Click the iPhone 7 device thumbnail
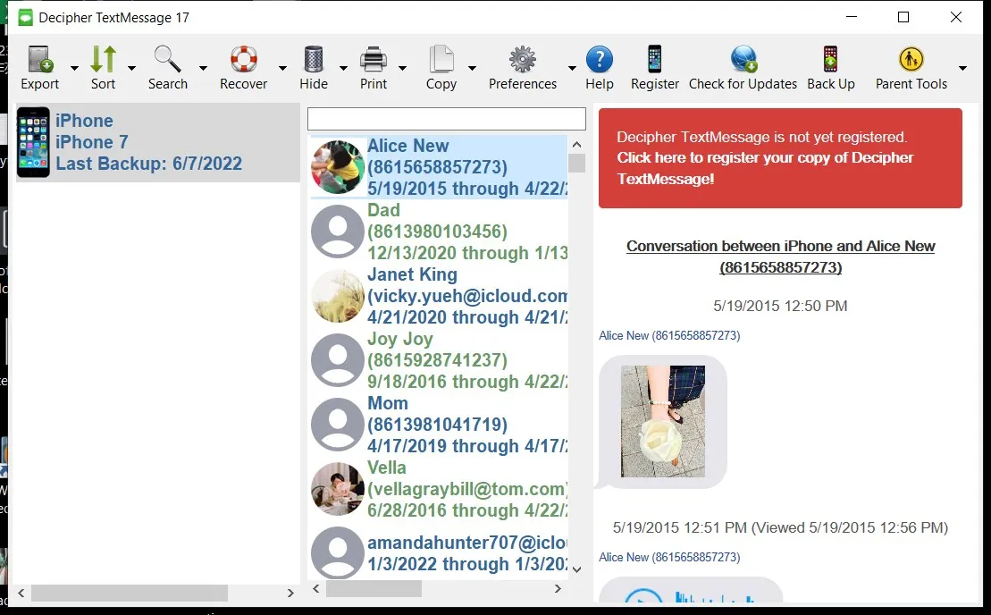 pyautogui.click(x=33, y=142)
